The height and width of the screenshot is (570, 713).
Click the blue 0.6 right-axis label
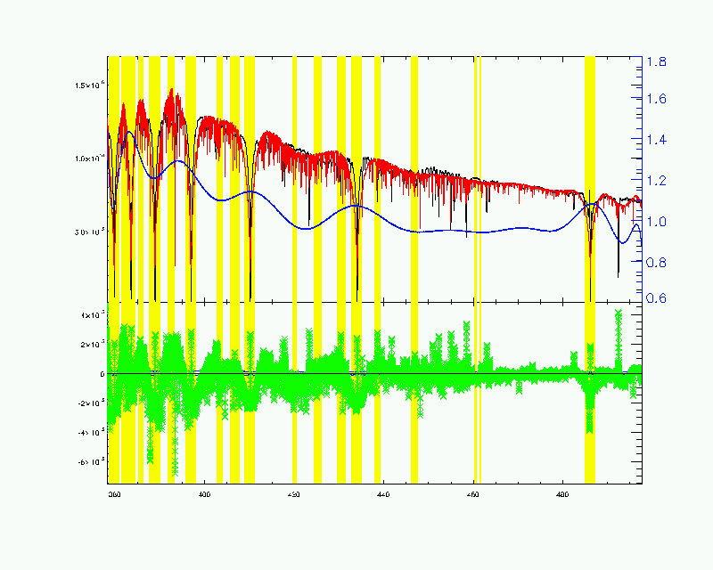pos(658,298)
